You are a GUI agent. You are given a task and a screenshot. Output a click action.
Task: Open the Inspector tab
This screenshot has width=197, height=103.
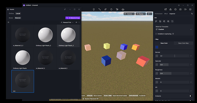click(172, 14)
